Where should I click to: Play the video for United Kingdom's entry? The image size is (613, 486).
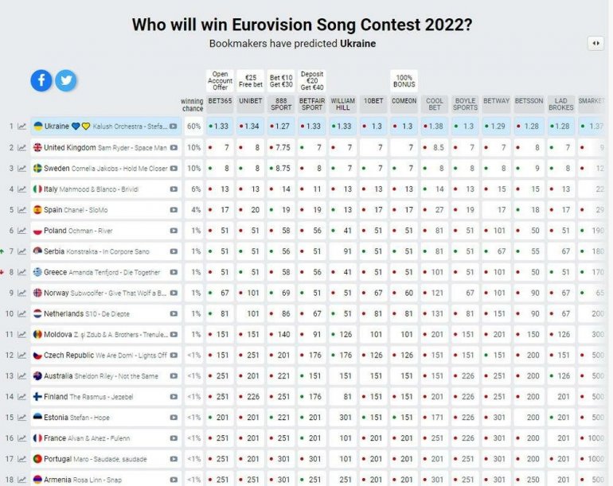point(174,148)
